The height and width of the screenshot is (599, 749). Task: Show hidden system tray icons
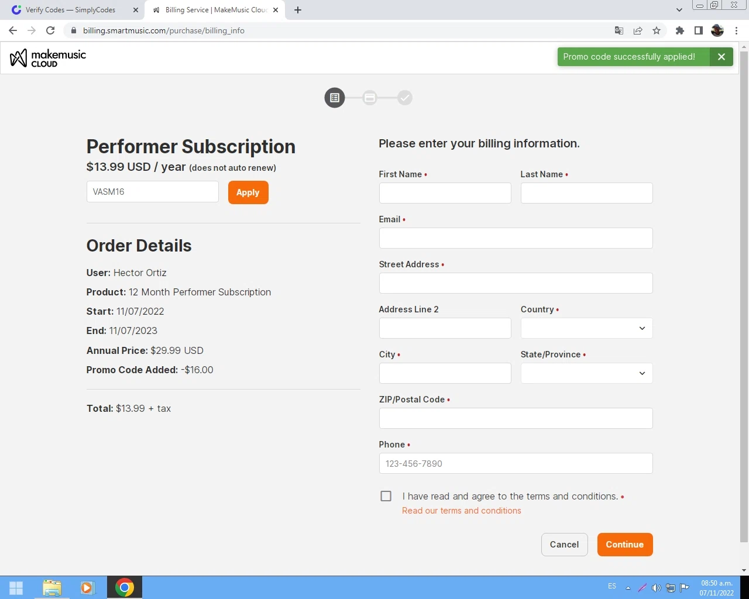(628, 588)
